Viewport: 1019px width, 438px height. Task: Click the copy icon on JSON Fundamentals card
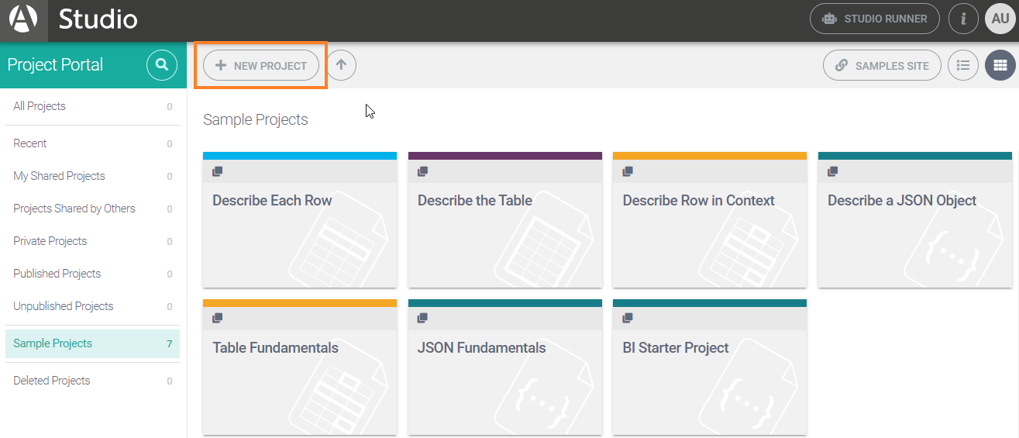[x=422, y=318]
